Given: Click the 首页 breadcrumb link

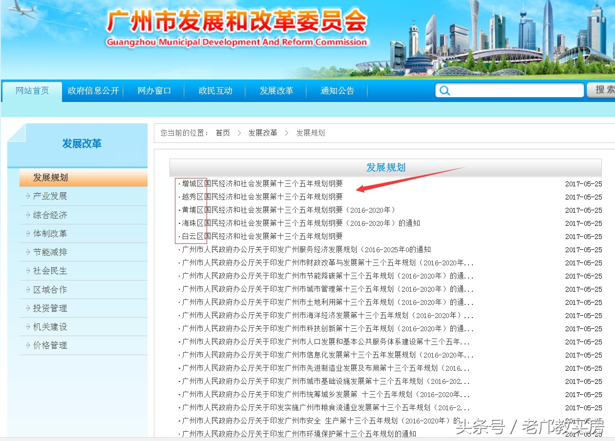Looking at the screenshot, I should (223, 133).
